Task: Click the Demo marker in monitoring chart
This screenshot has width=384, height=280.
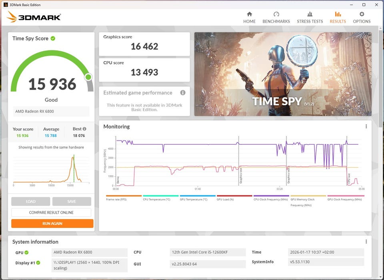Action: [x=118, y=180]
